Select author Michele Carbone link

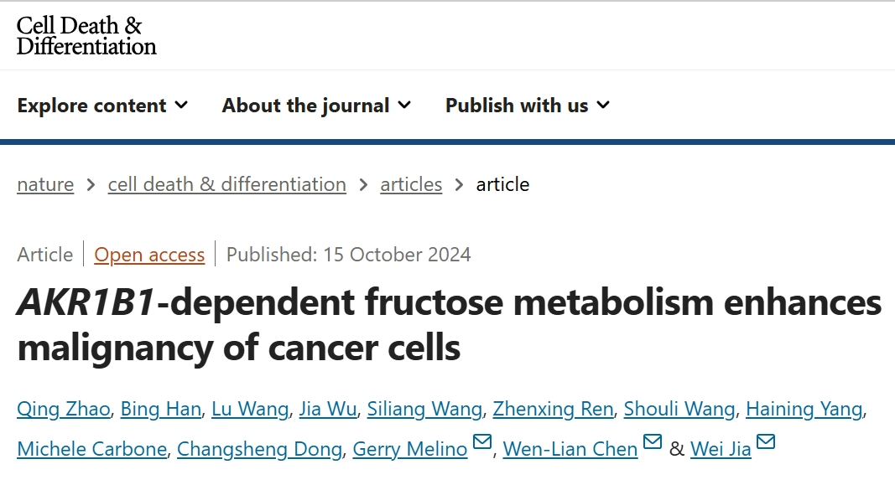pos(92,449)
